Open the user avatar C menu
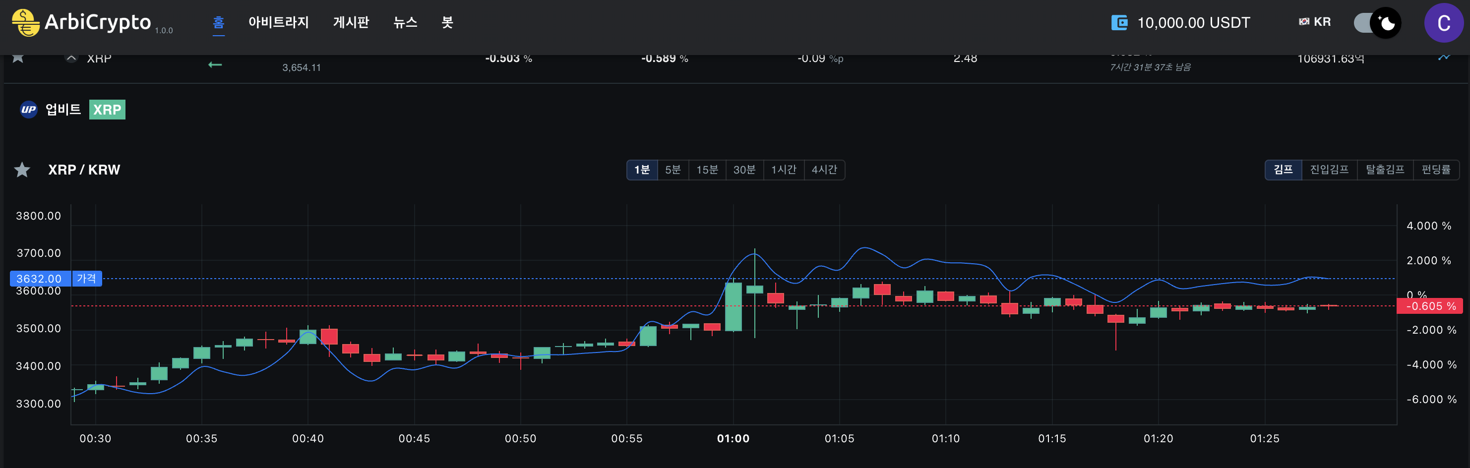The width and height of the screenshot is (1470, 468). coord(1443,23)
